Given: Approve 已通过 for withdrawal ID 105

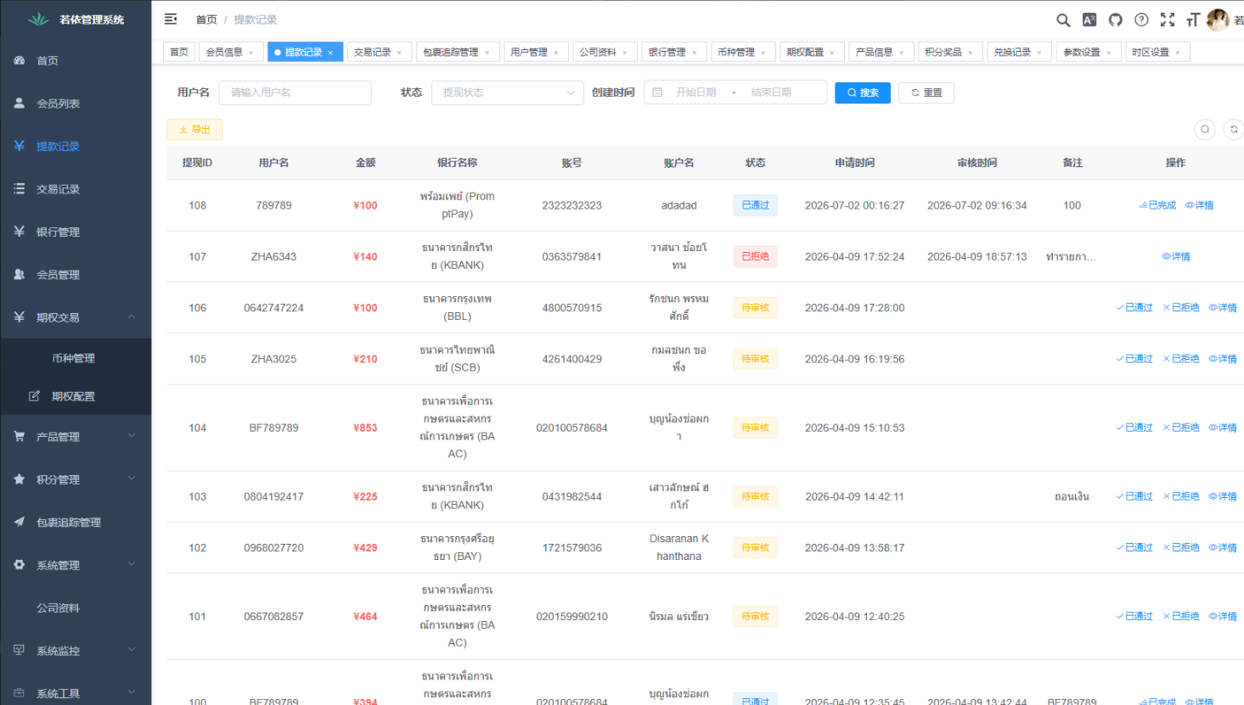Looking at the screenshot, I should pos(1134,359).
